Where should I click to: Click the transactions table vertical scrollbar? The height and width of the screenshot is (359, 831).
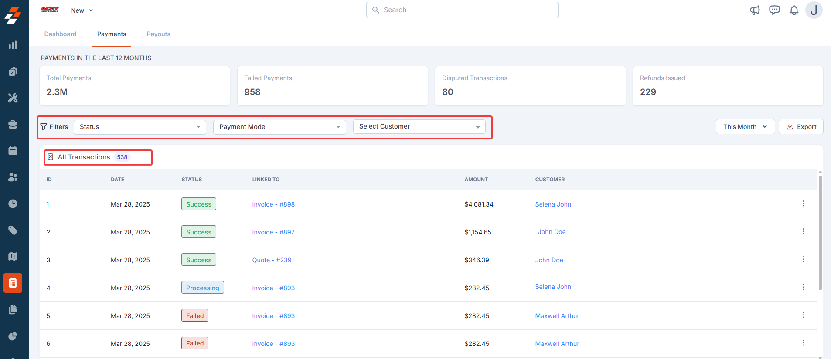click(x=820, y=233)
